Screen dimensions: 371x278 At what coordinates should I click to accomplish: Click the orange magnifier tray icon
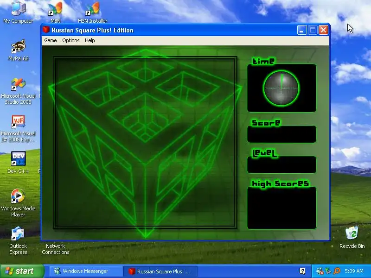point(337,271)
